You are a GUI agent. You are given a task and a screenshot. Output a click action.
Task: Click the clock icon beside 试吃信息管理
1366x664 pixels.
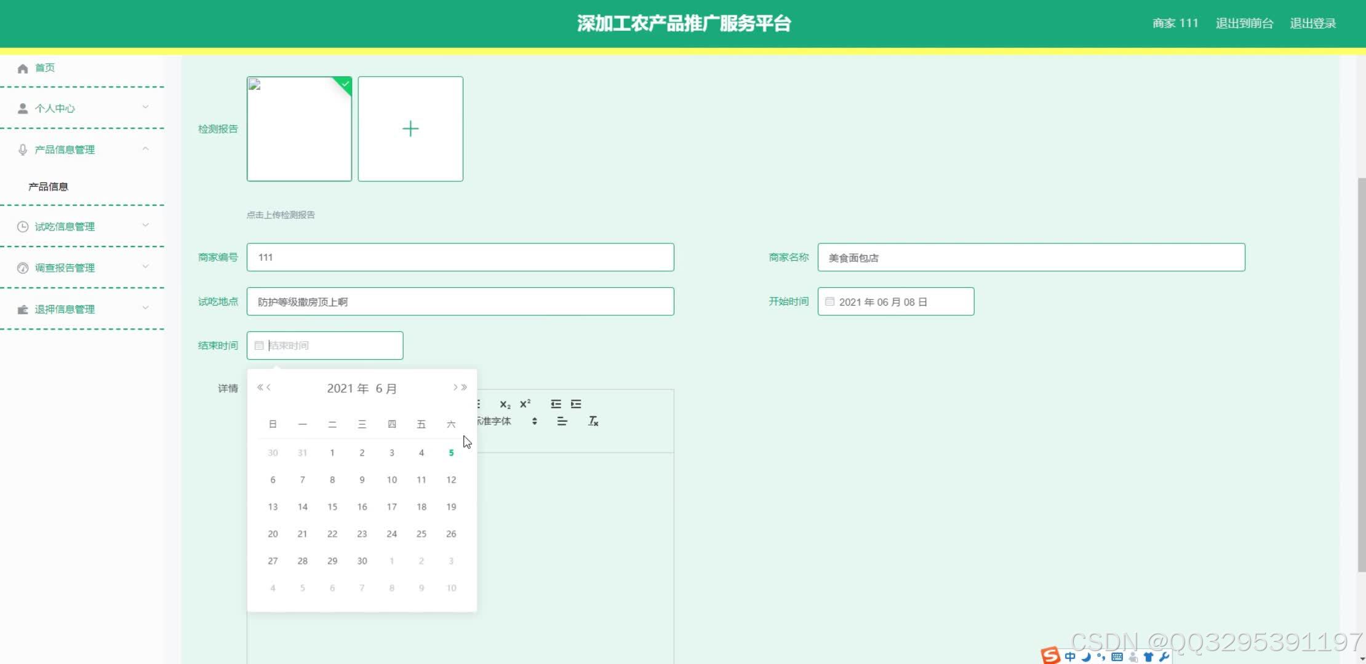[23, 227]
